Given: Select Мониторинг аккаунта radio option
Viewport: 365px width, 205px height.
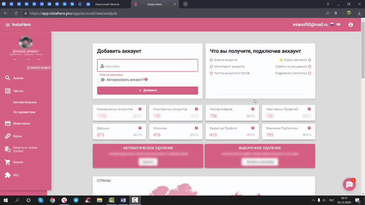Looking at the screenshot, I should pyautogui.click(x=211, y=67).
